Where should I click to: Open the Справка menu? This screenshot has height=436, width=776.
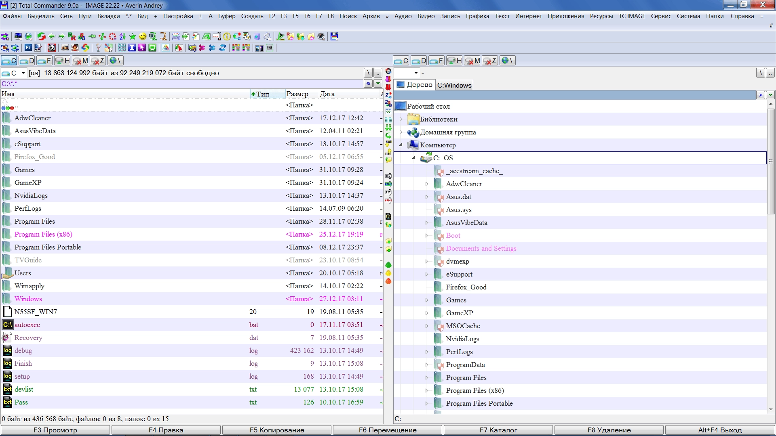742,16
